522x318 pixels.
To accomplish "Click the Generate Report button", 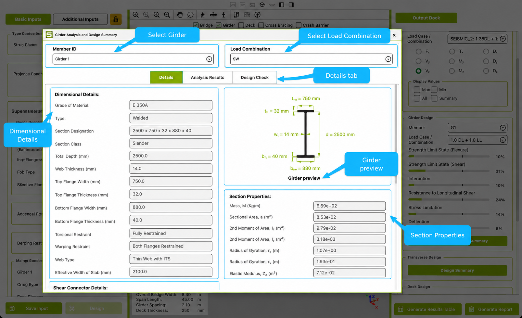I will click(x=492, y=309).
